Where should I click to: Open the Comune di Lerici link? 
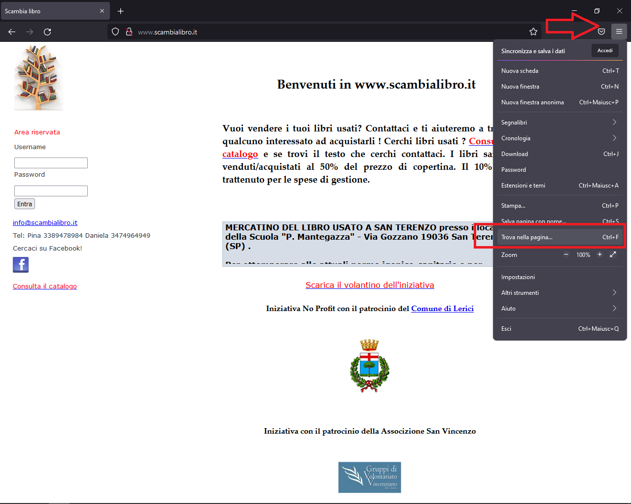(x=442, y=309)
